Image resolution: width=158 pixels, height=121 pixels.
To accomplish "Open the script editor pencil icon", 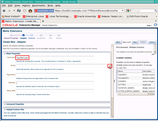I will [x=110, y=66].
